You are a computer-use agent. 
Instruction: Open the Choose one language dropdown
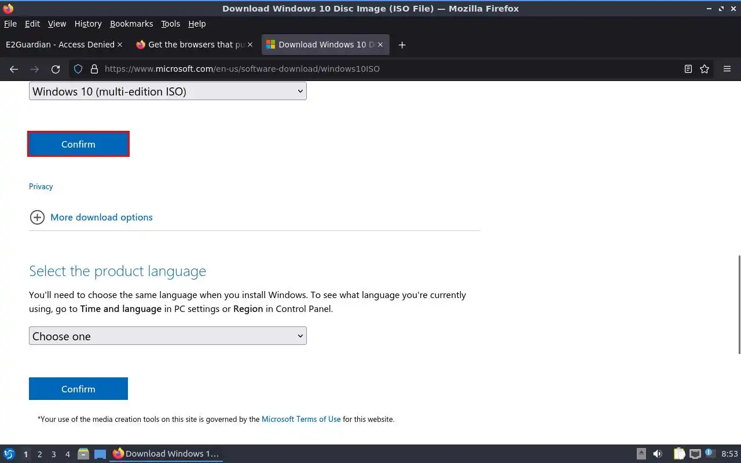(168, 336)
